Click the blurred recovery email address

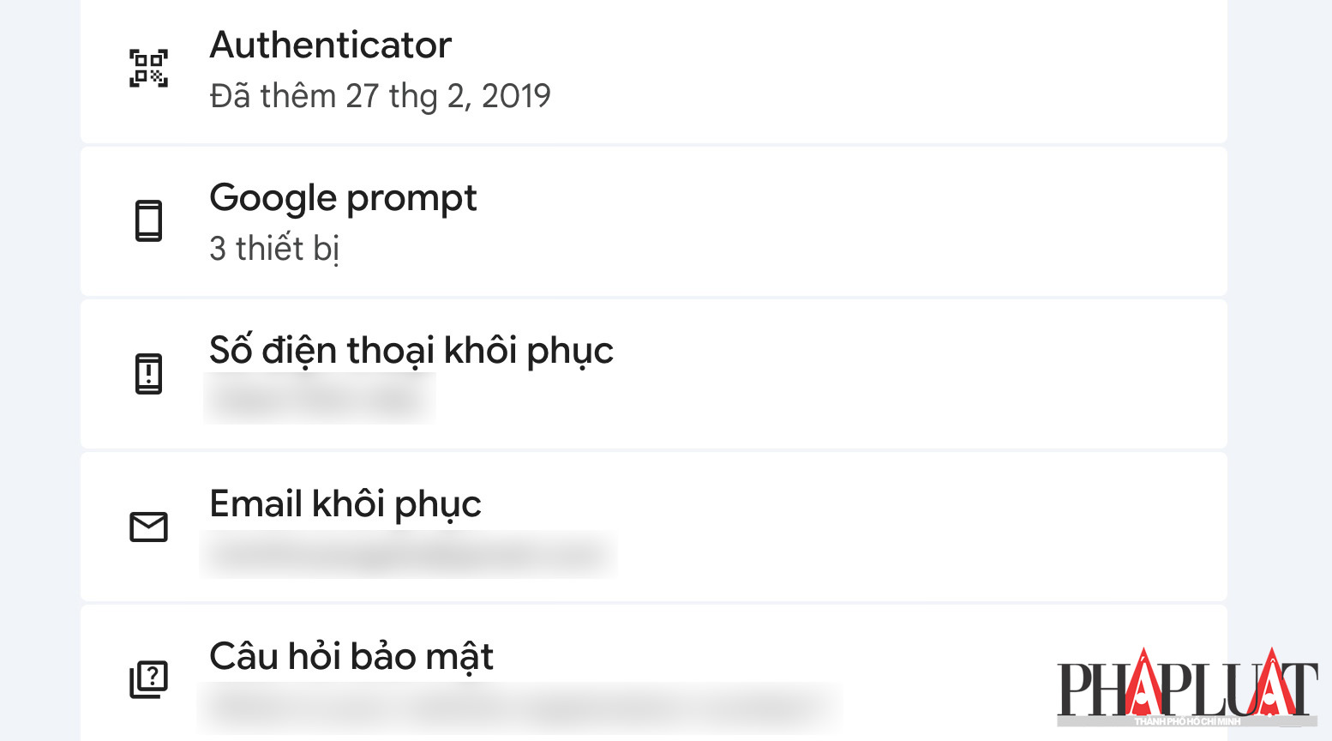point(408,554)
